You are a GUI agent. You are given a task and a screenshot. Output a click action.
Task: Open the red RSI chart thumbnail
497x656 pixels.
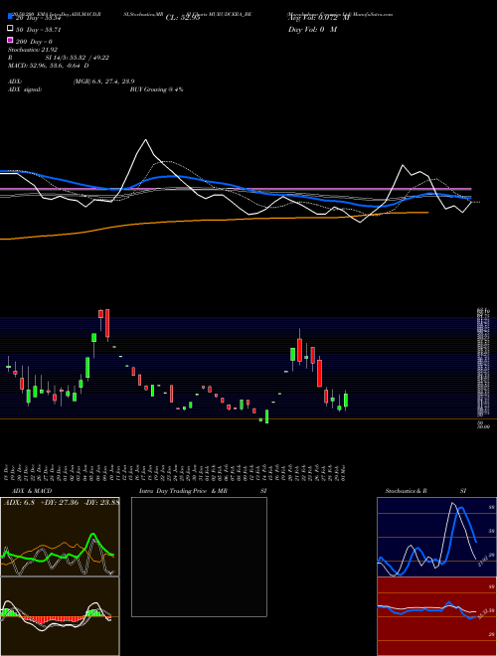coord(436,616)
